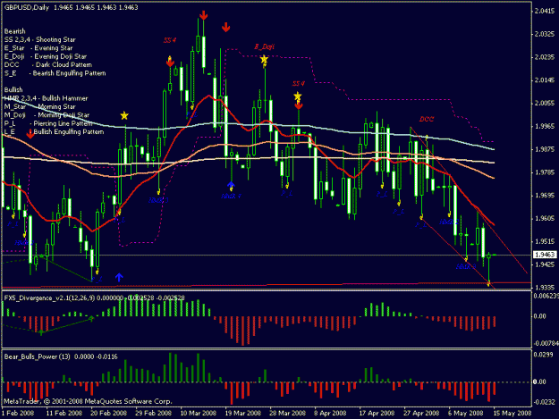Click the 1.9335 price axis label
The height and width of the screenshot is (419, 559).
[x=545, y=288]
